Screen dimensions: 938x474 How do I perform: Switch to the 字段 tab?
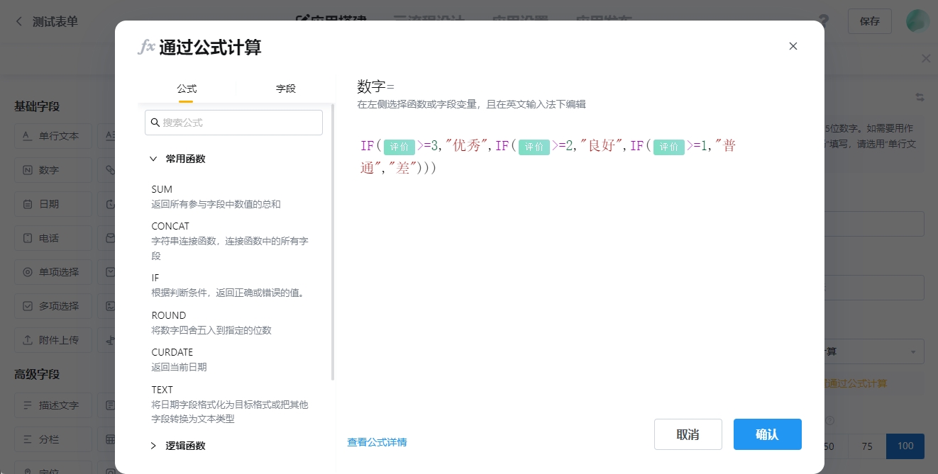(x=285, y=89)
